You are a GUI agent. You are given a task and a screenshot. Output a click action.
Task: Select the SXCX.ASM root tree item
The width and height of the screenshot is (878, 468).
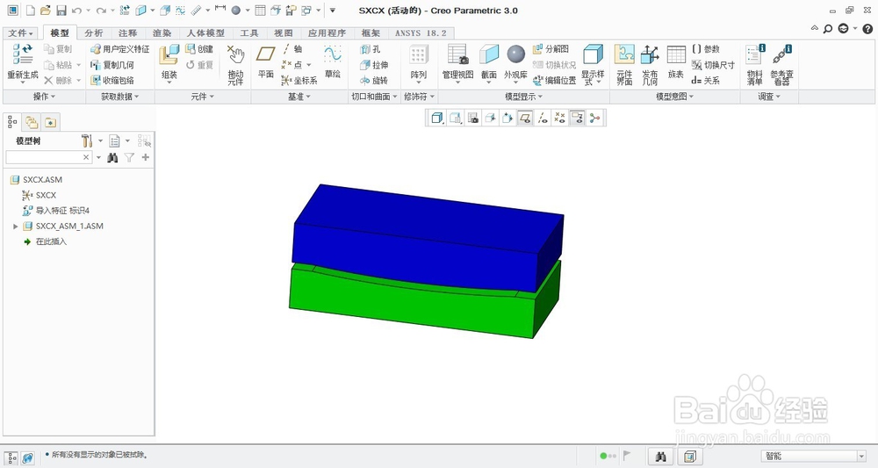(x=36, y=180)
